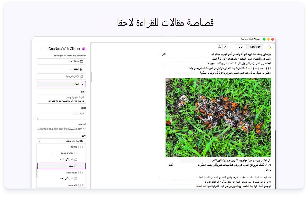Select the Region capture option
The width and height of the screenshot is (308, 197).
(61, 69)
